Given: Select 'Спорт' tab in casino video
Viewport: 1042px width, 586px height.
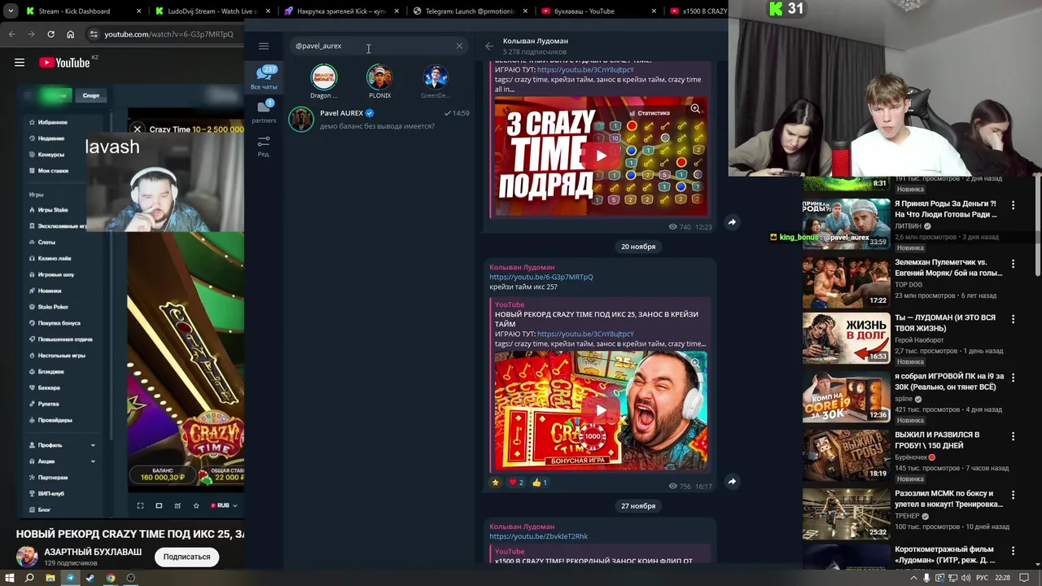Looking at the screenshot, I should (91, 96).
